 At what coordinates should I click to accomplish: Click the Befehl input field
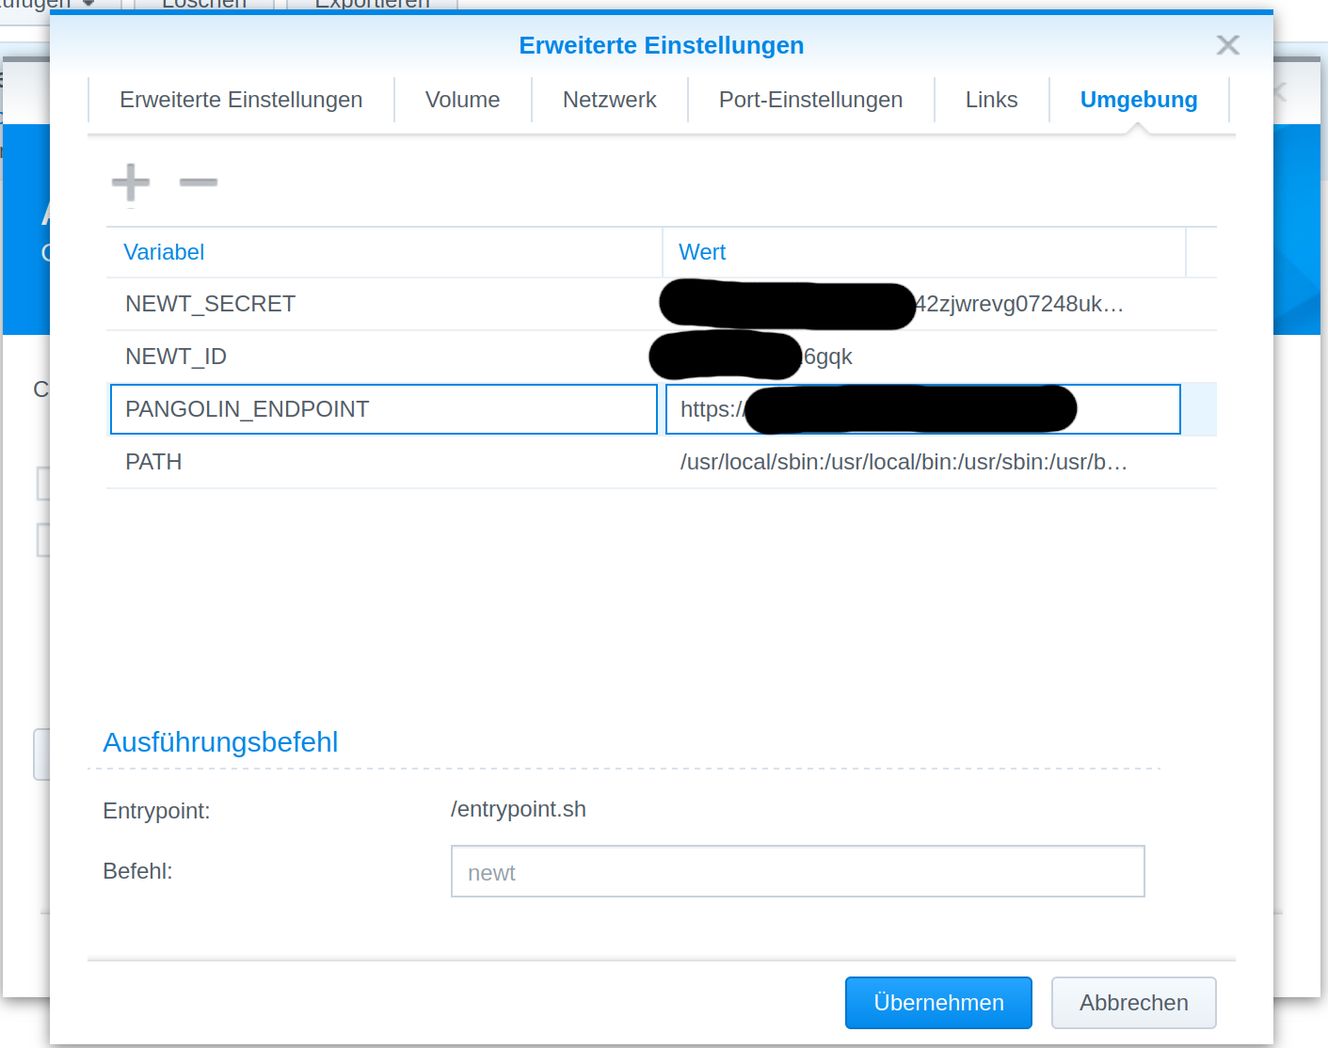click(x=798, y=871)
